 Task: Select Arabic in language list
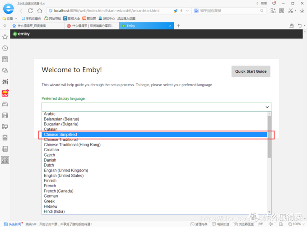tap(154, 114)
